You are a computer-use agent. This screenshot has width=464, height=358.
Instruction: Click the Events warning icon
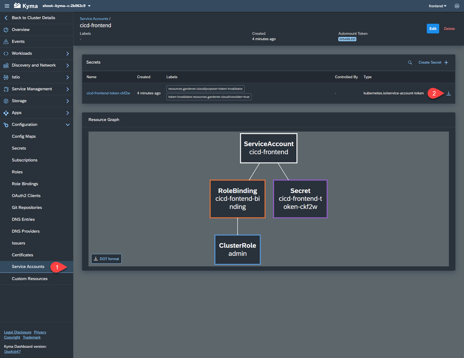[6, 42]
